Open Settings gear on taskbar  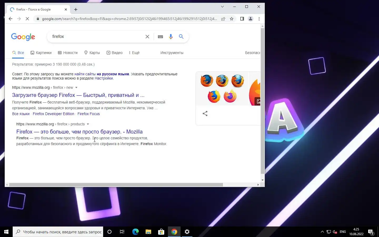coord(187,232)
